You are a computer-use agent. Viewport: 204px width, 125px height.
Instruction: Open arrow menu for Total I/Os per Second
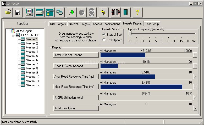pos(195,55)
